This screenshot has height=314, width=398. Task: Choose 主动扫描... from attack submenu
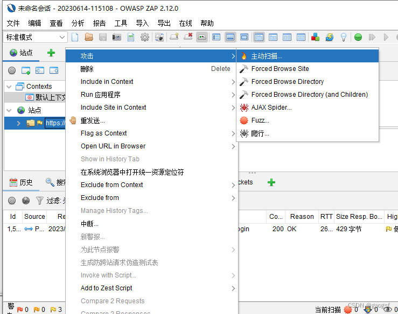308,56
